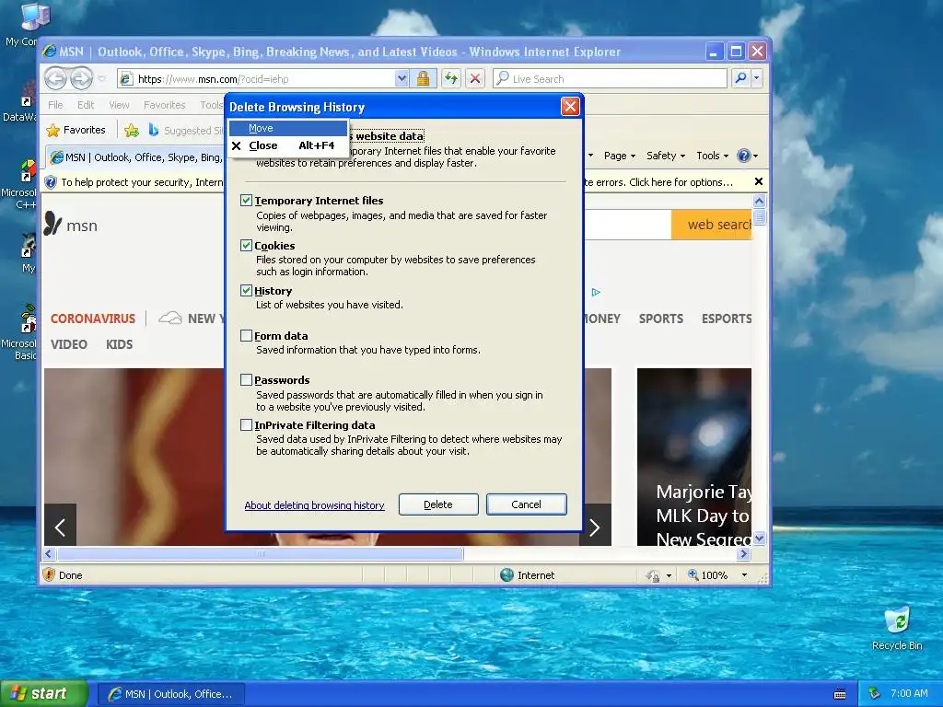The image size is (943, 707).
Task: Click the IE Forward arrow button
Action: point(81,78)
